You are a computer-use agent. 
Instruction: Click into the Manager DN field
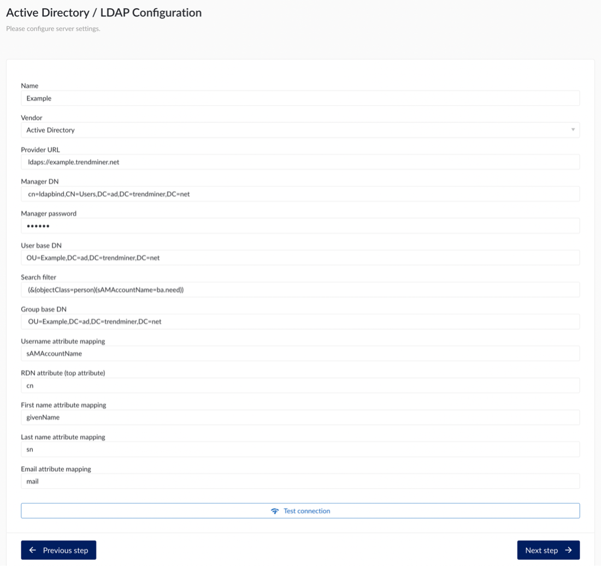[300, 194]
